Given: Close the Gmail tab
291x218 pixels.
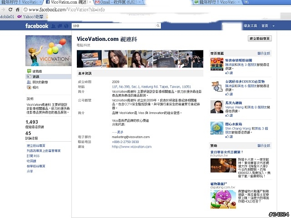Looking at the screenshot, I should click(140, 2).
